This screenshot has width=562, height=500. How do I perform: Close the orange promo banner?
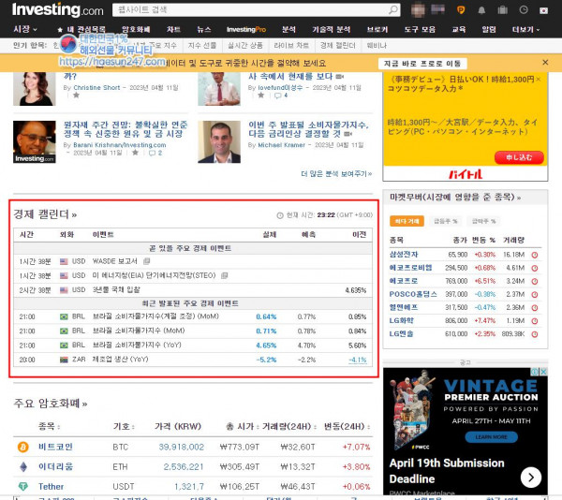[x=545, y=63]
